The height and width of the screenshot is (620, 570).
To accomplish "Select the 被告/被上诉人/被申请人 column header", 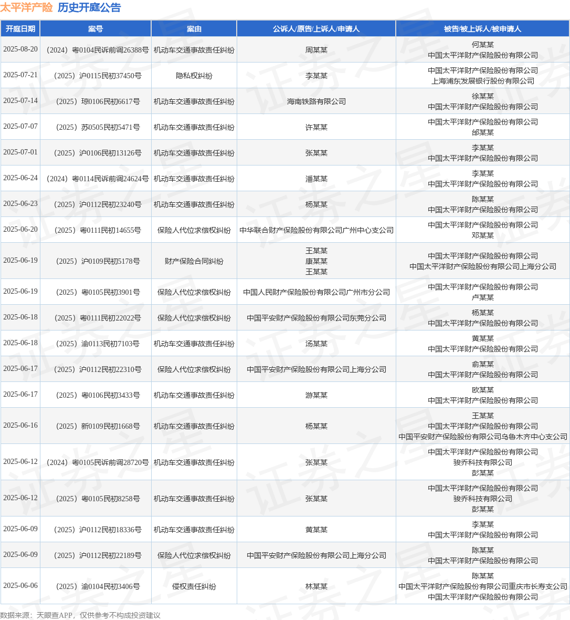I will (x=482, y=29).
